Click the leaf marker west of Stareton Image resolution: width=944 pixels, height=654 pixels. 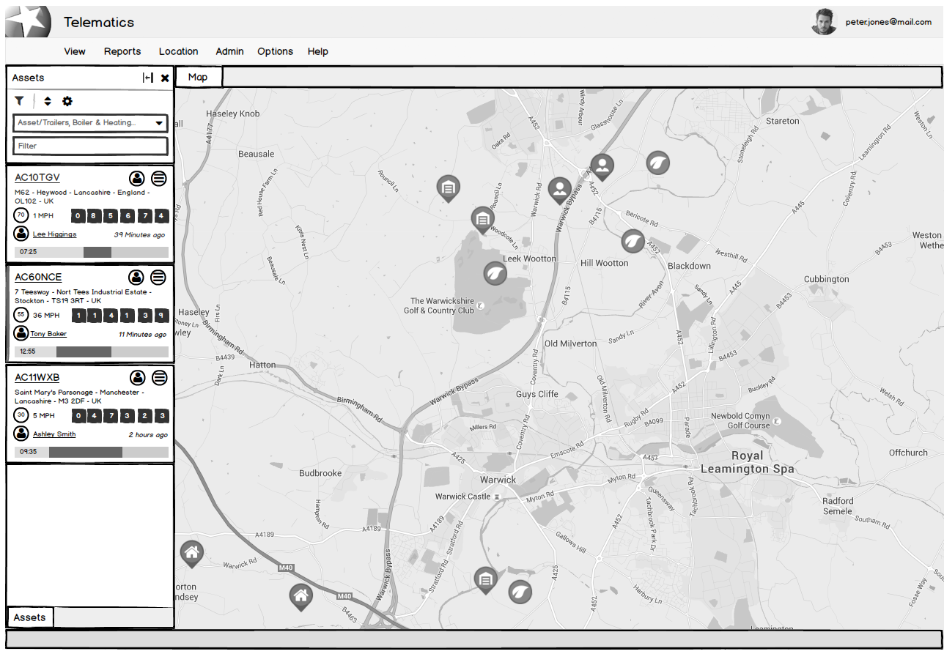coord(658,163)
